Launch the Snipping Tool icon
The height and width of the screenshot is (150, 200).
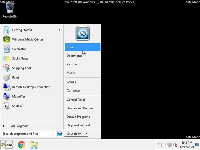[x=7, y=68]
